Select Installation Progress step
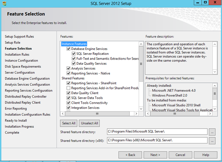222x162 pixels. tap(20, 127)
